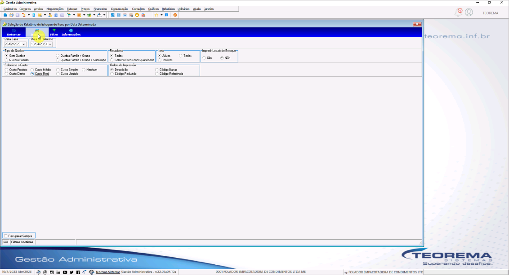The image size is (509, 276).
Task: Click the person icon in main toolbar
Action: 50,15
